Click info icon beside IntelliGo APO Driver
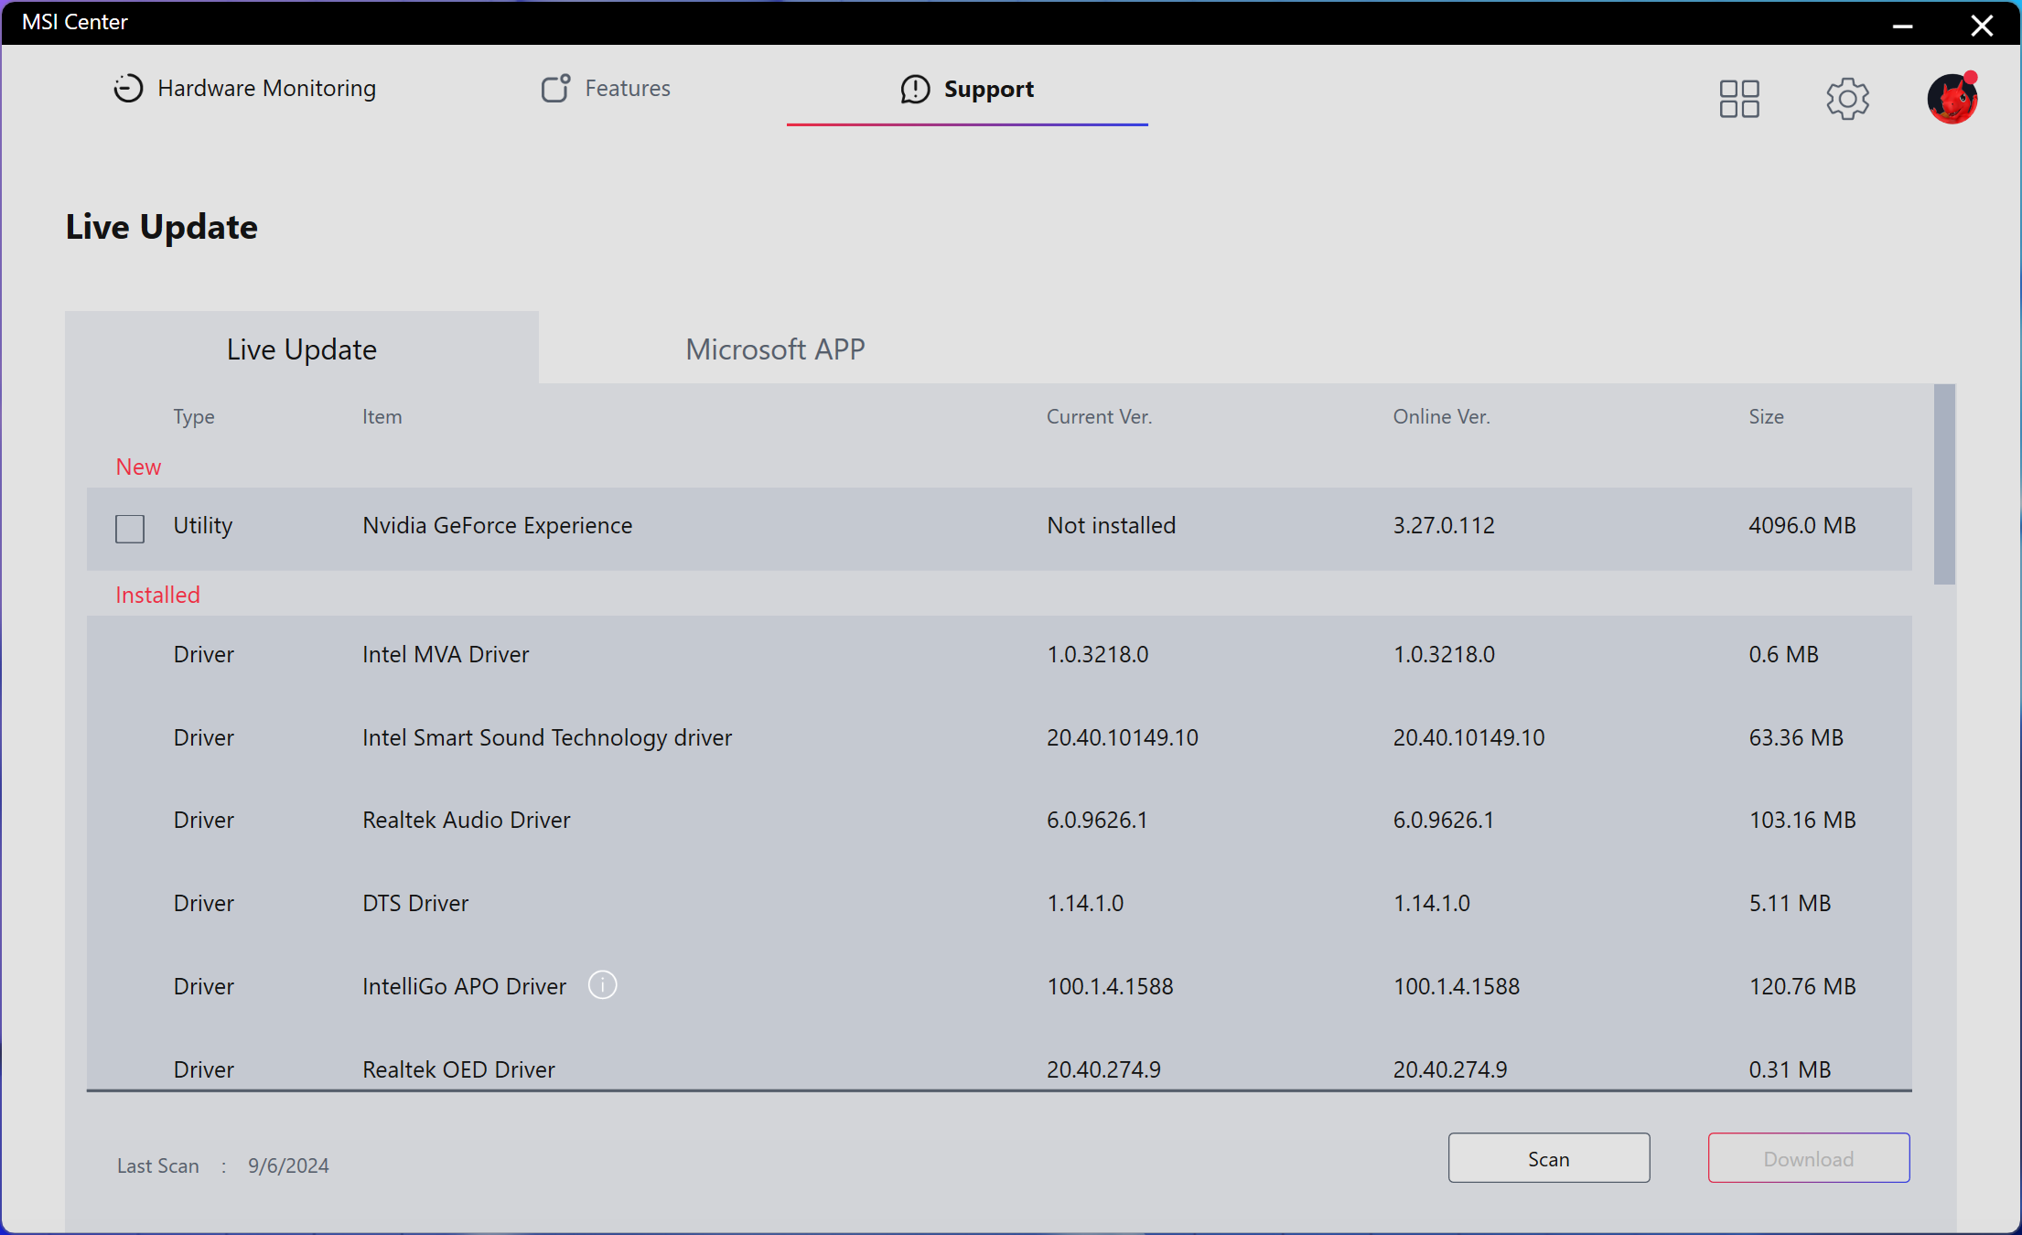 click(x=602, y=985)
